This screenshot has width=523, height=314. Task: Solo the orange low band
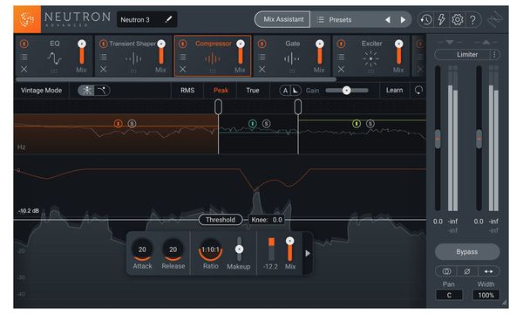point(132,124)
